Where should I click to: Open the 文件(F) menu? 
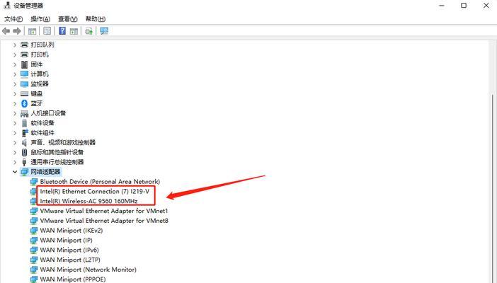tap(13, 19)
